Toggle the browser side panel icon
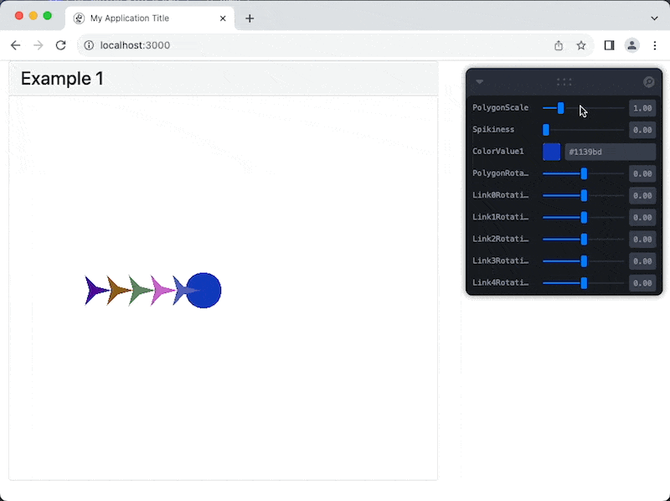The width and height of the screenshot is (670, 501). point(610,45)
